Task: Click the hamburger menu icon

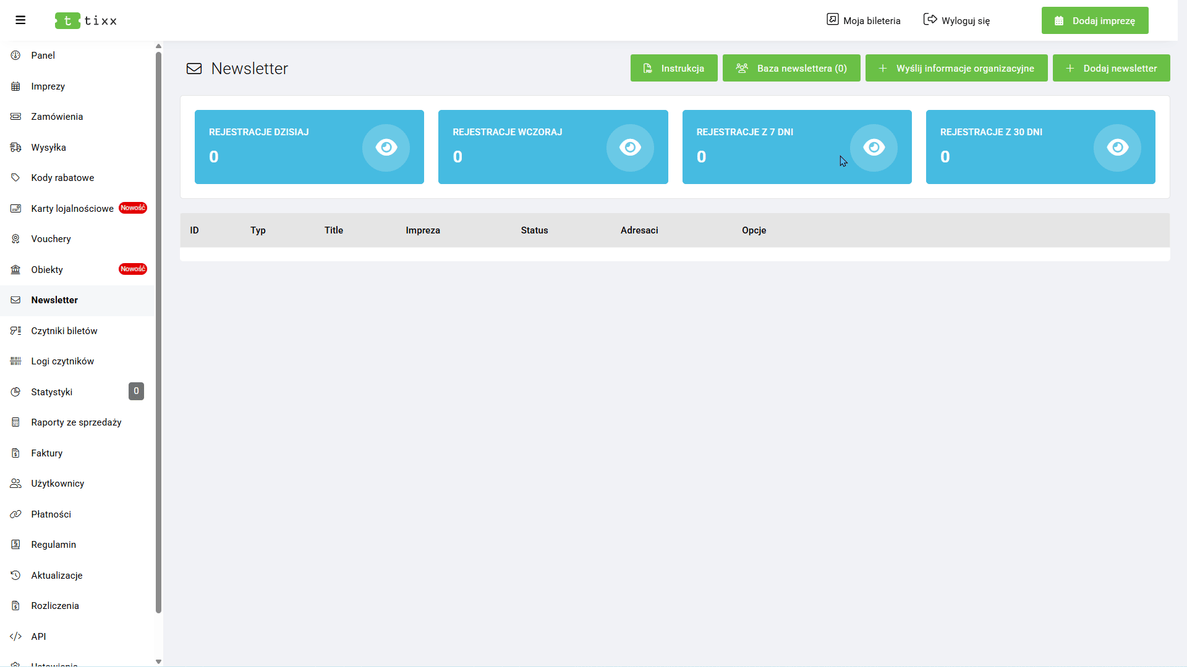Action: 20,20
